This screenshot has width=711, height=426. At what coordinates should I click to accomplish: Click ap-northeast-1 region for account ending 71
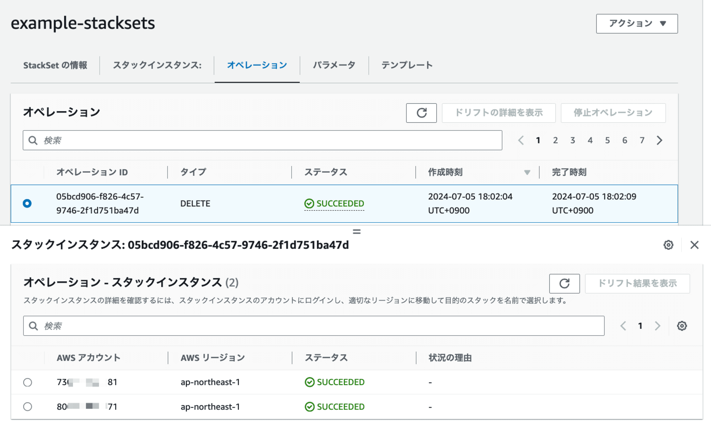pyautogui.click(x=210, y=406)
